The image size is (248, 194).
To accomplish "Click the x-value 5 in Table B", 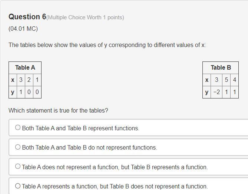I will coord(226,80).
